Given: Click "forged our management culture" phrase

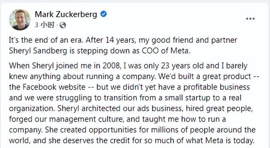Looking at the screenshot, I should tap(66, 119).
